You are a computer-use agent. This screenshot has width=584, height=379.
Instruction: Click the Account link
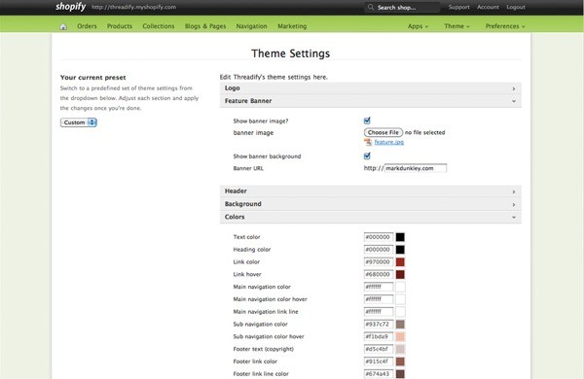488,7
